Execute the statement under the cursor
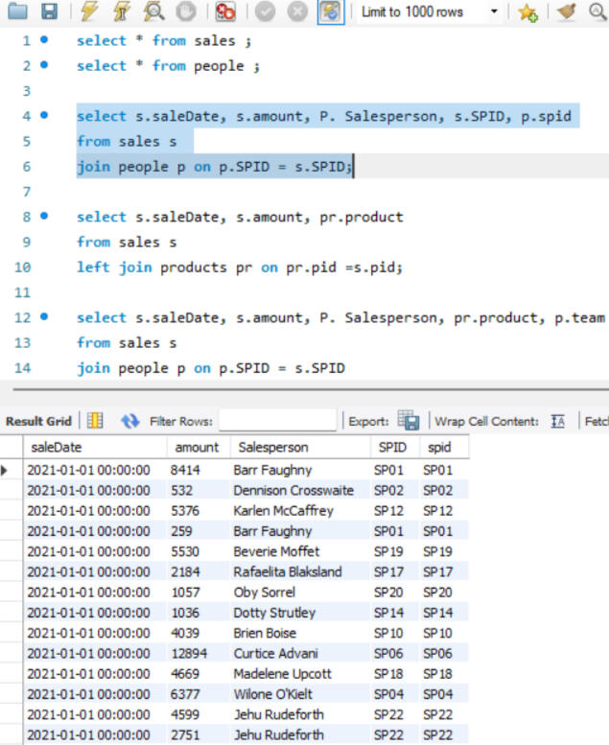Image resolution: width=609 pixels, height=745 pixels. click(x=122, y=12)
